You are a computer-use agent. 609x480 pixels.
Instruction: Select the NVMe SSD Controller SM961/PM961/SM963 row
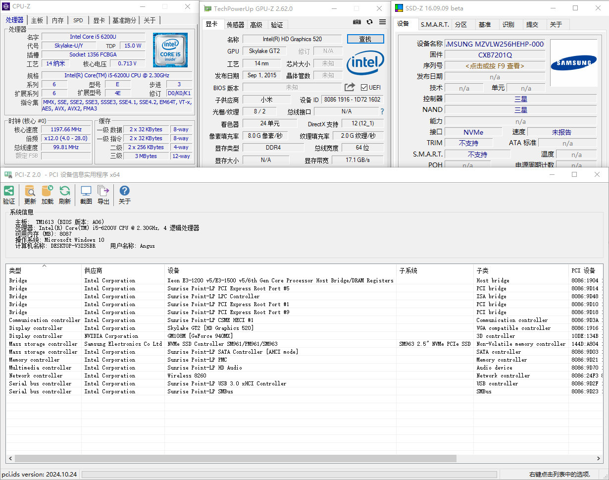[x=304, y=344]
